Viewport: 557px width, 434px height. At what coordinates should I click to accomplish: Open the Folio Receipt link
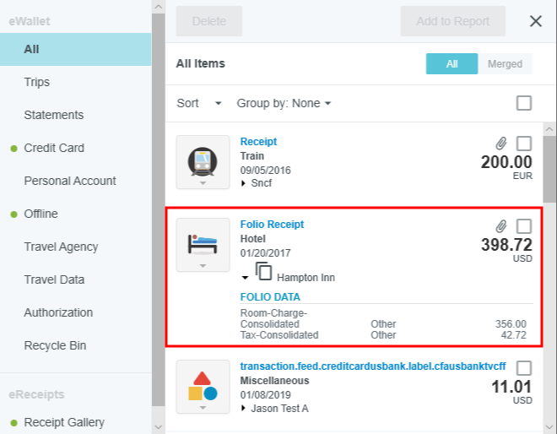[x=272, y=225]
